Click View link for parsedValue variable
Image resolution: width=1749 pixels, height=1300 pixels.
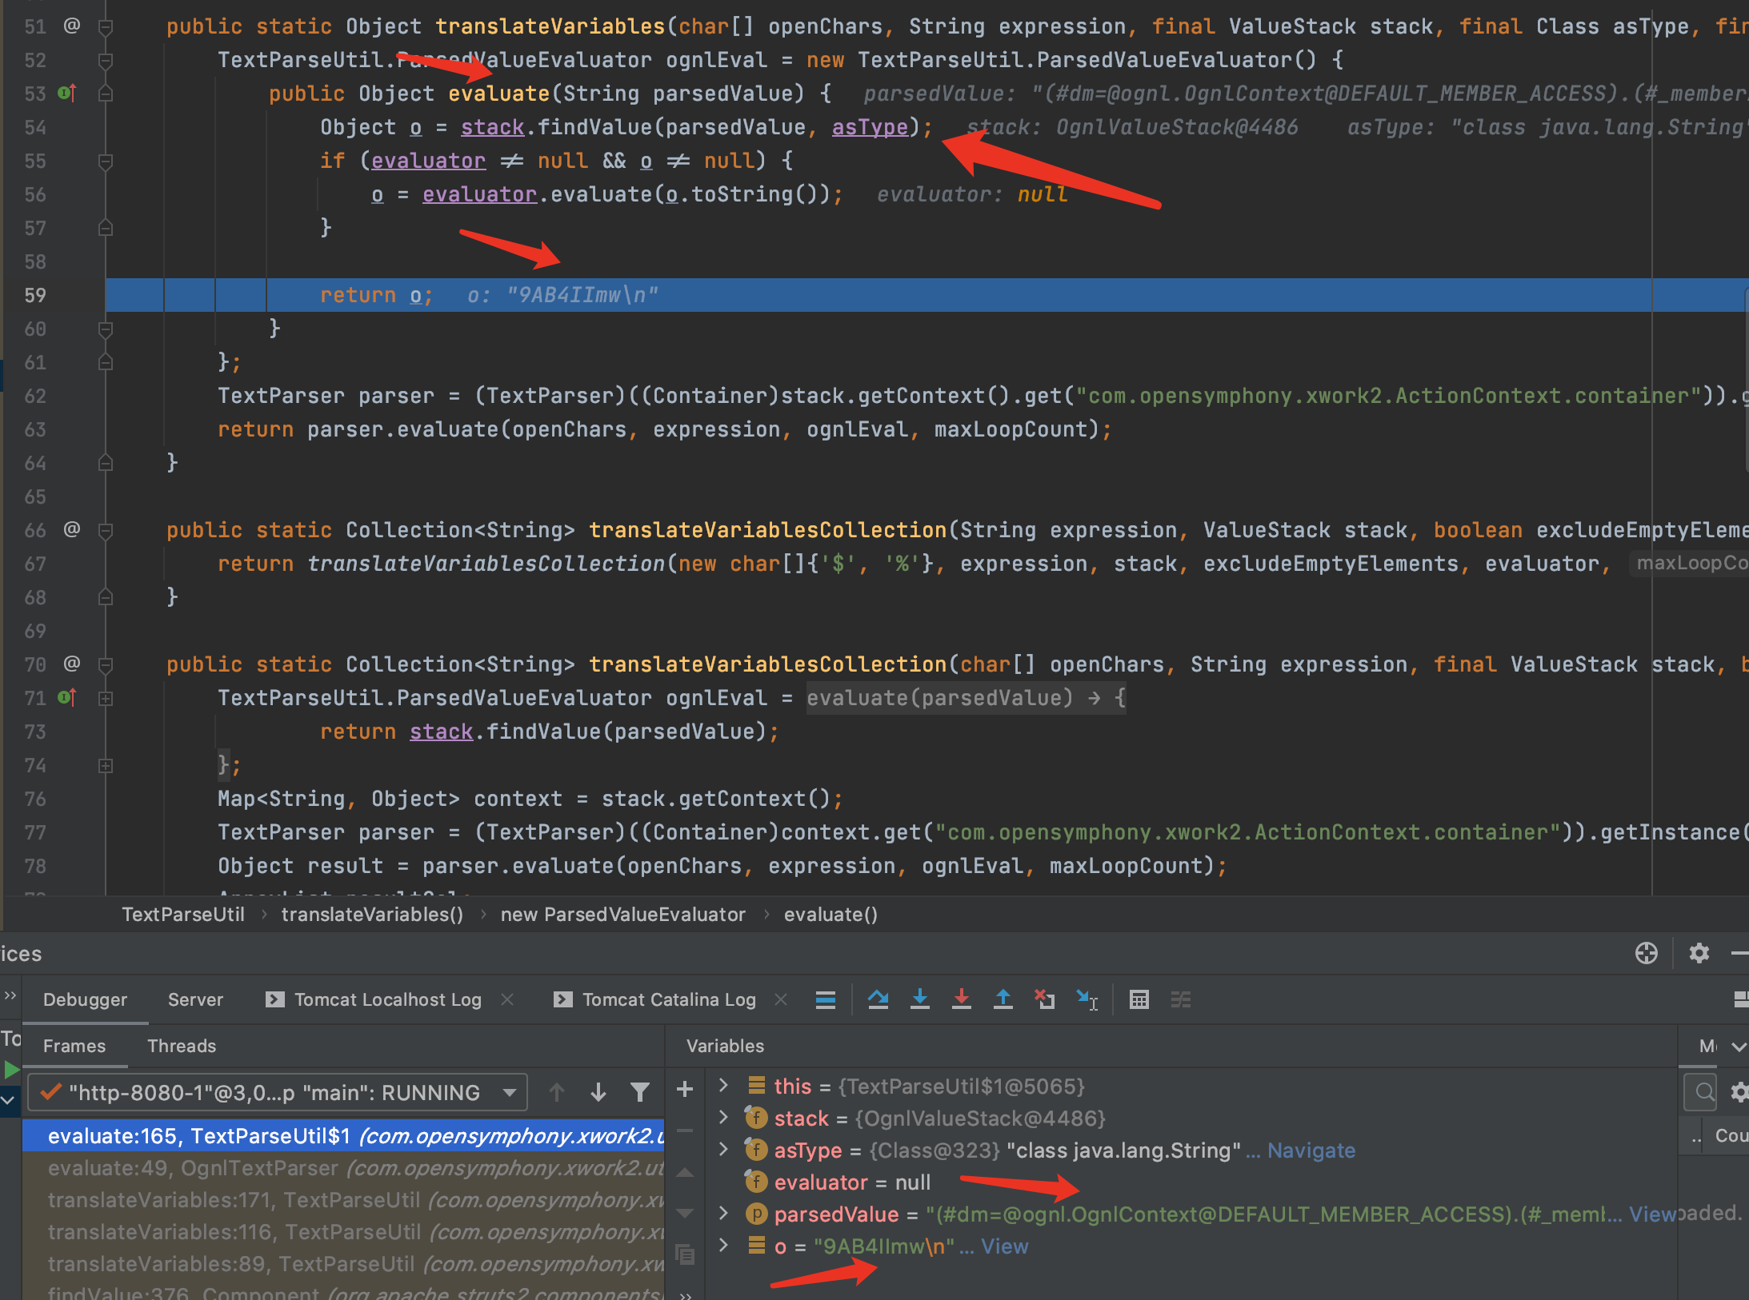(1653, 1214)
